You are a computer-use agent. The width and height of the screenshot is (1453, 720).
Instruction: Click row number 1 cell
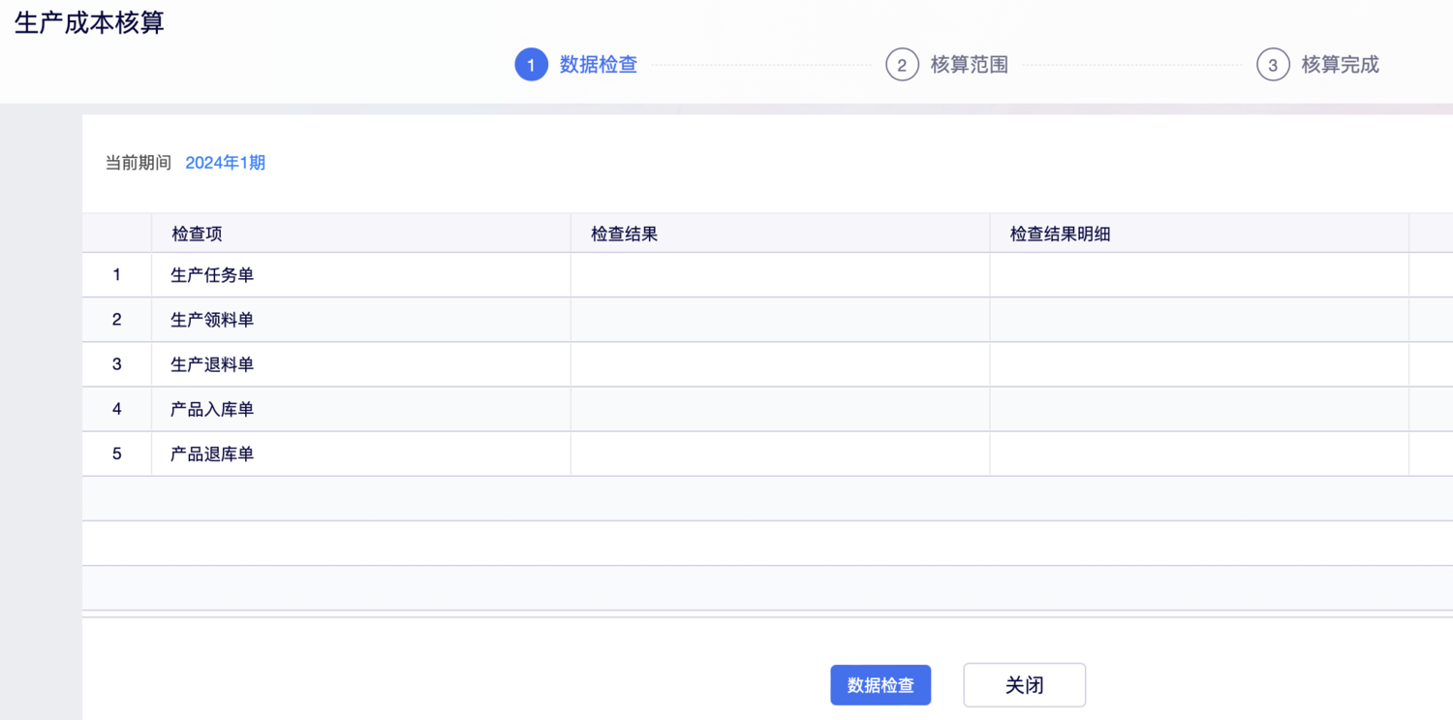click(x=117, y=275)
